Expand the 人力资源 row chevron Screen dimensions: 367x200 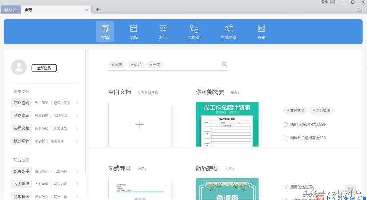click(77, 184)
